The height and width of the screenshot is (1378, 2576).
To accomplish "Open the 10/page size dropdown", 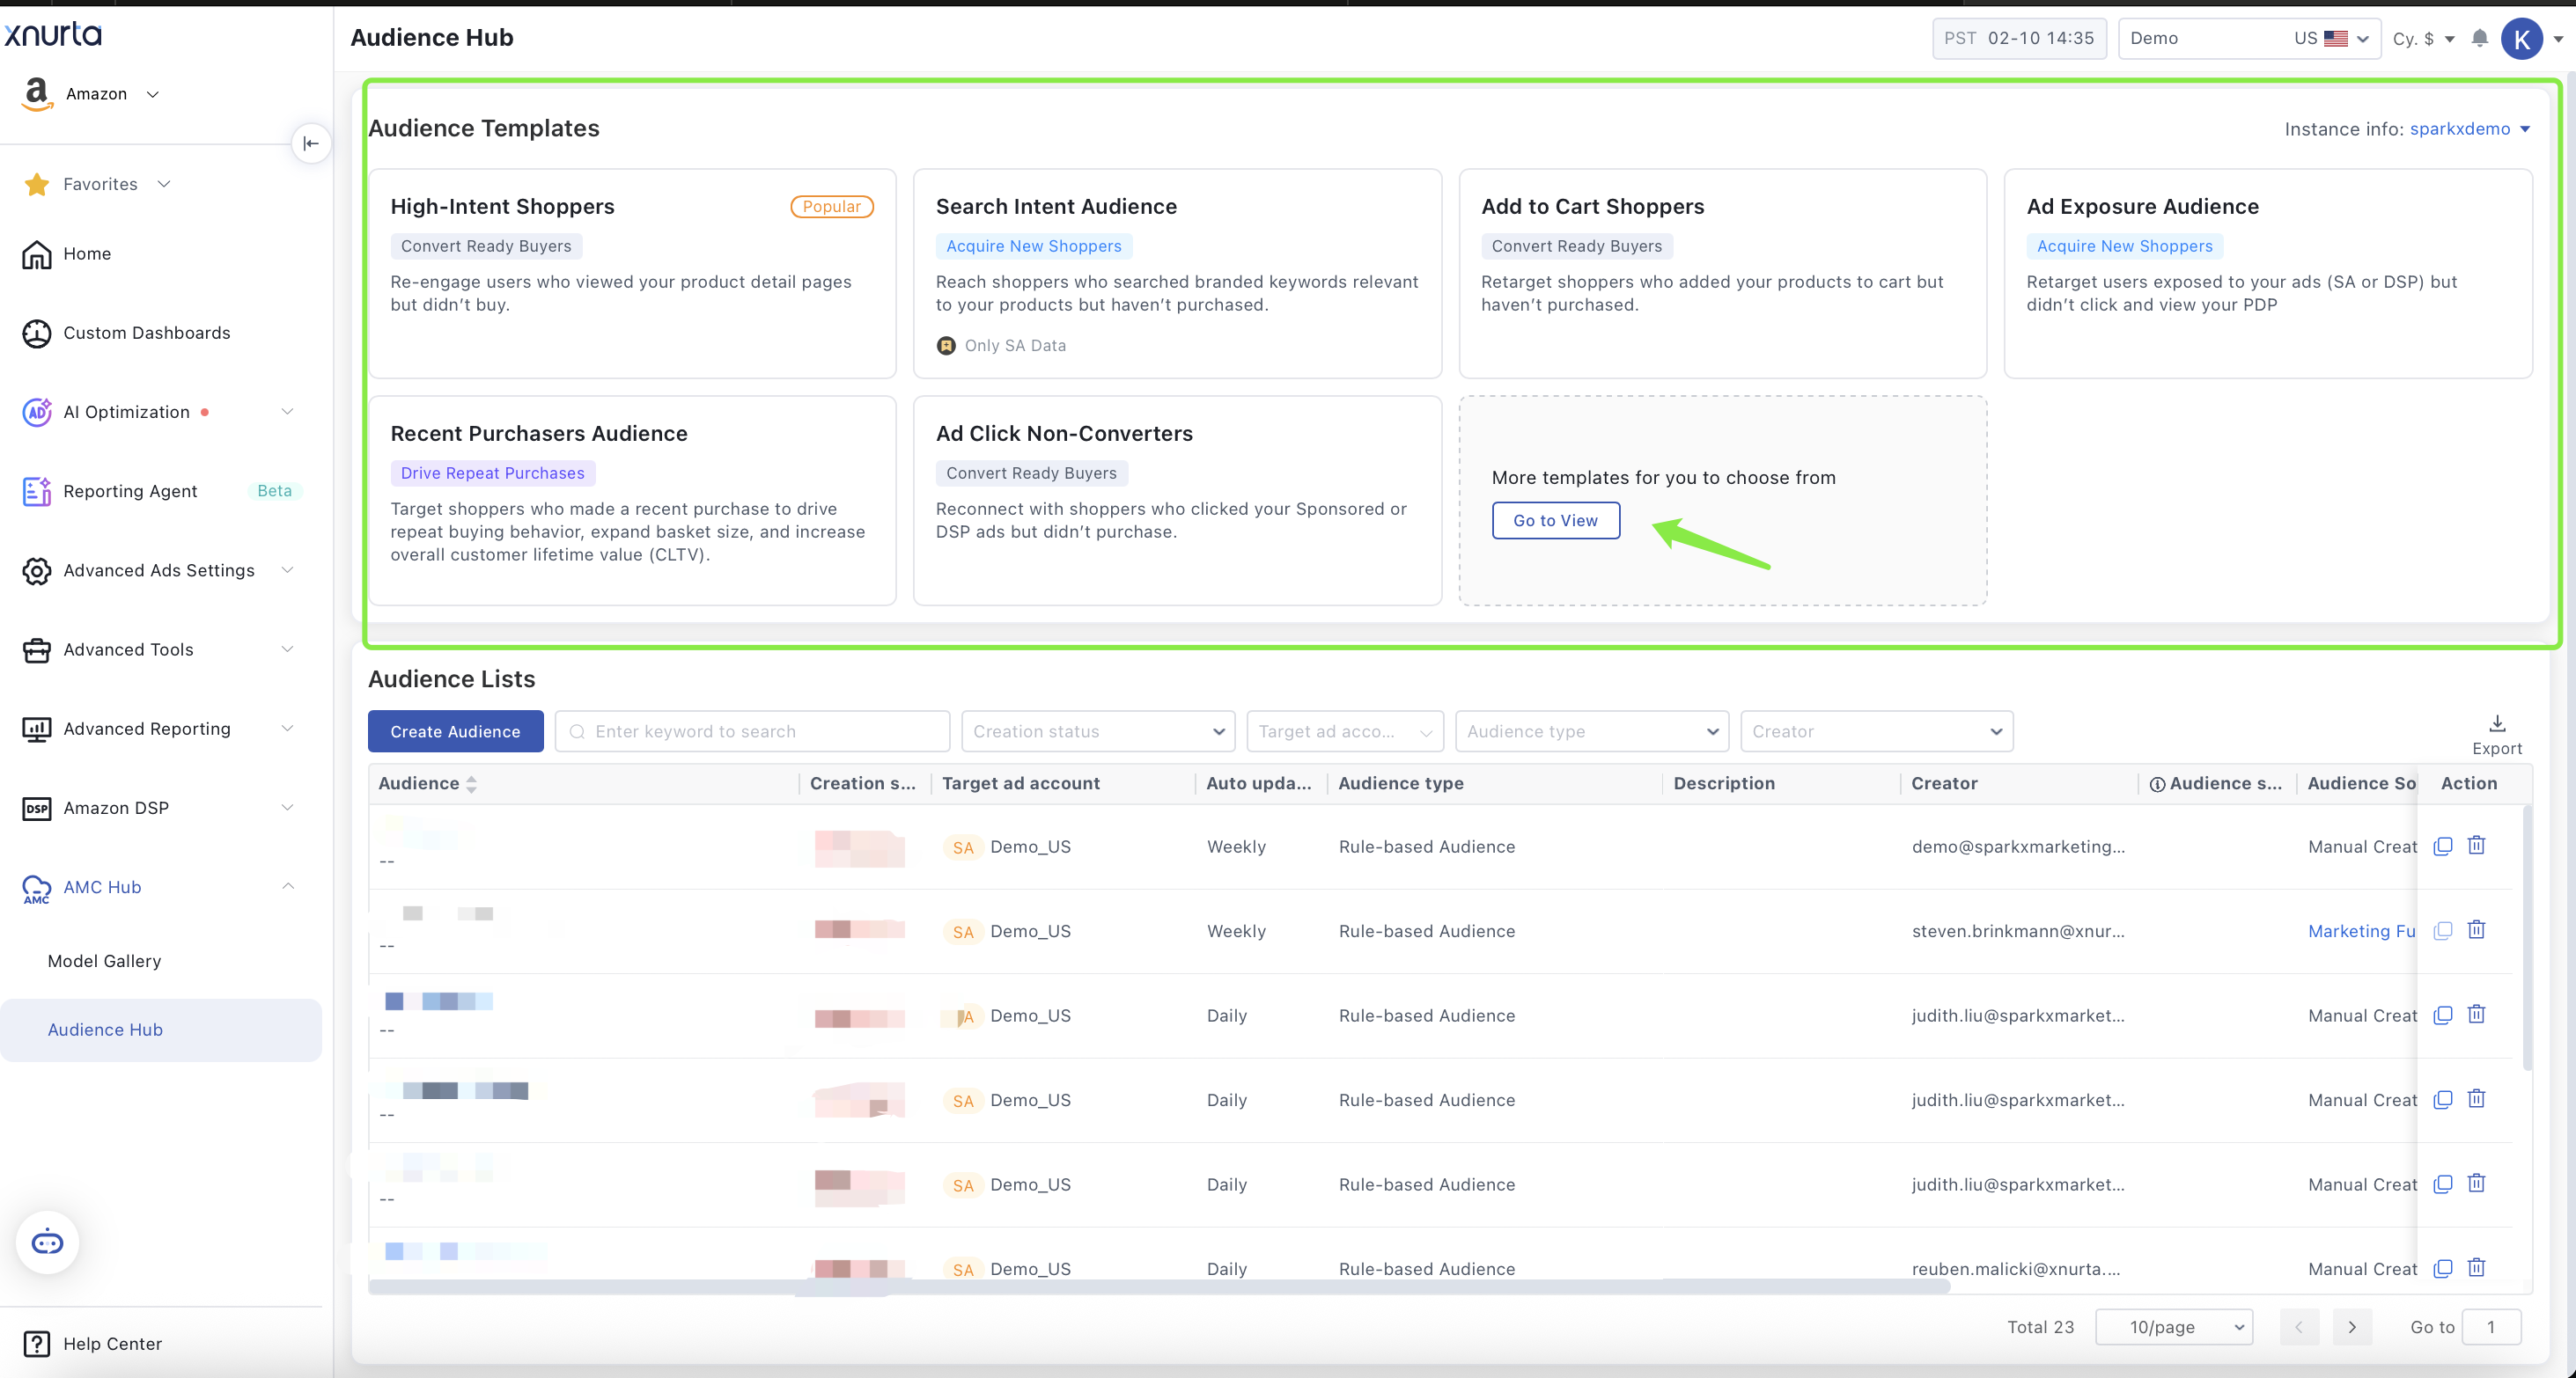I will click(x=2174, y=1326).
